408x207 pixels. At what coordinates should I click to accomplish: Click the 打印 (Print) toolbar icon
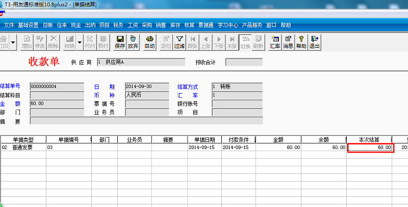[4, 42]
